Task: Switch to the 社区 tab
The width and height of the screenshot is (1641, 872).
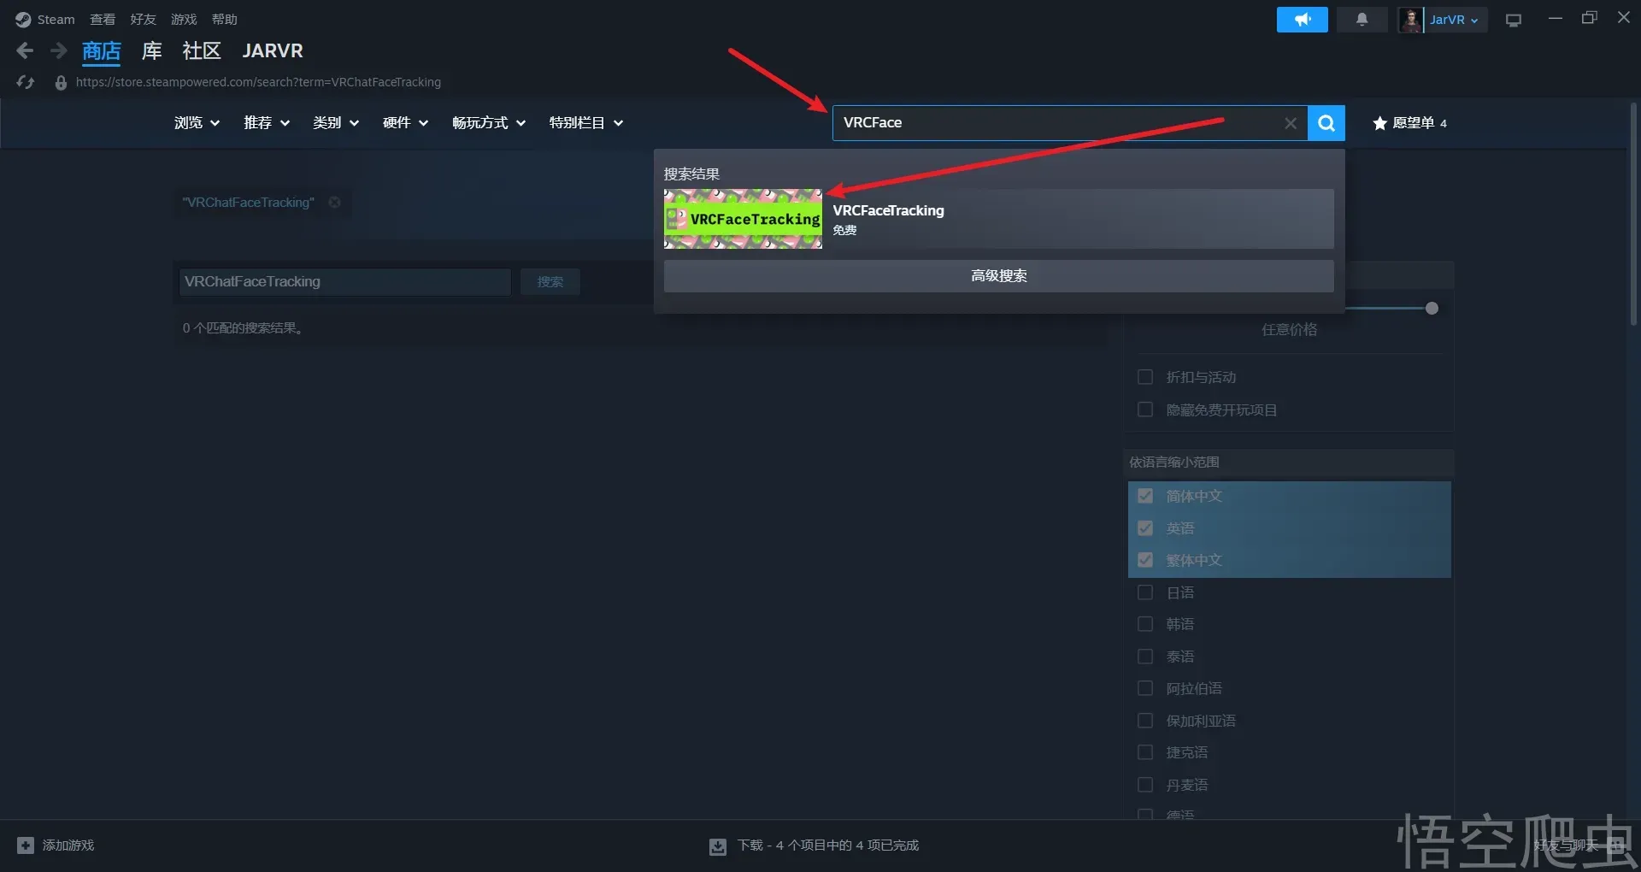Action: (x=202, y=51)
